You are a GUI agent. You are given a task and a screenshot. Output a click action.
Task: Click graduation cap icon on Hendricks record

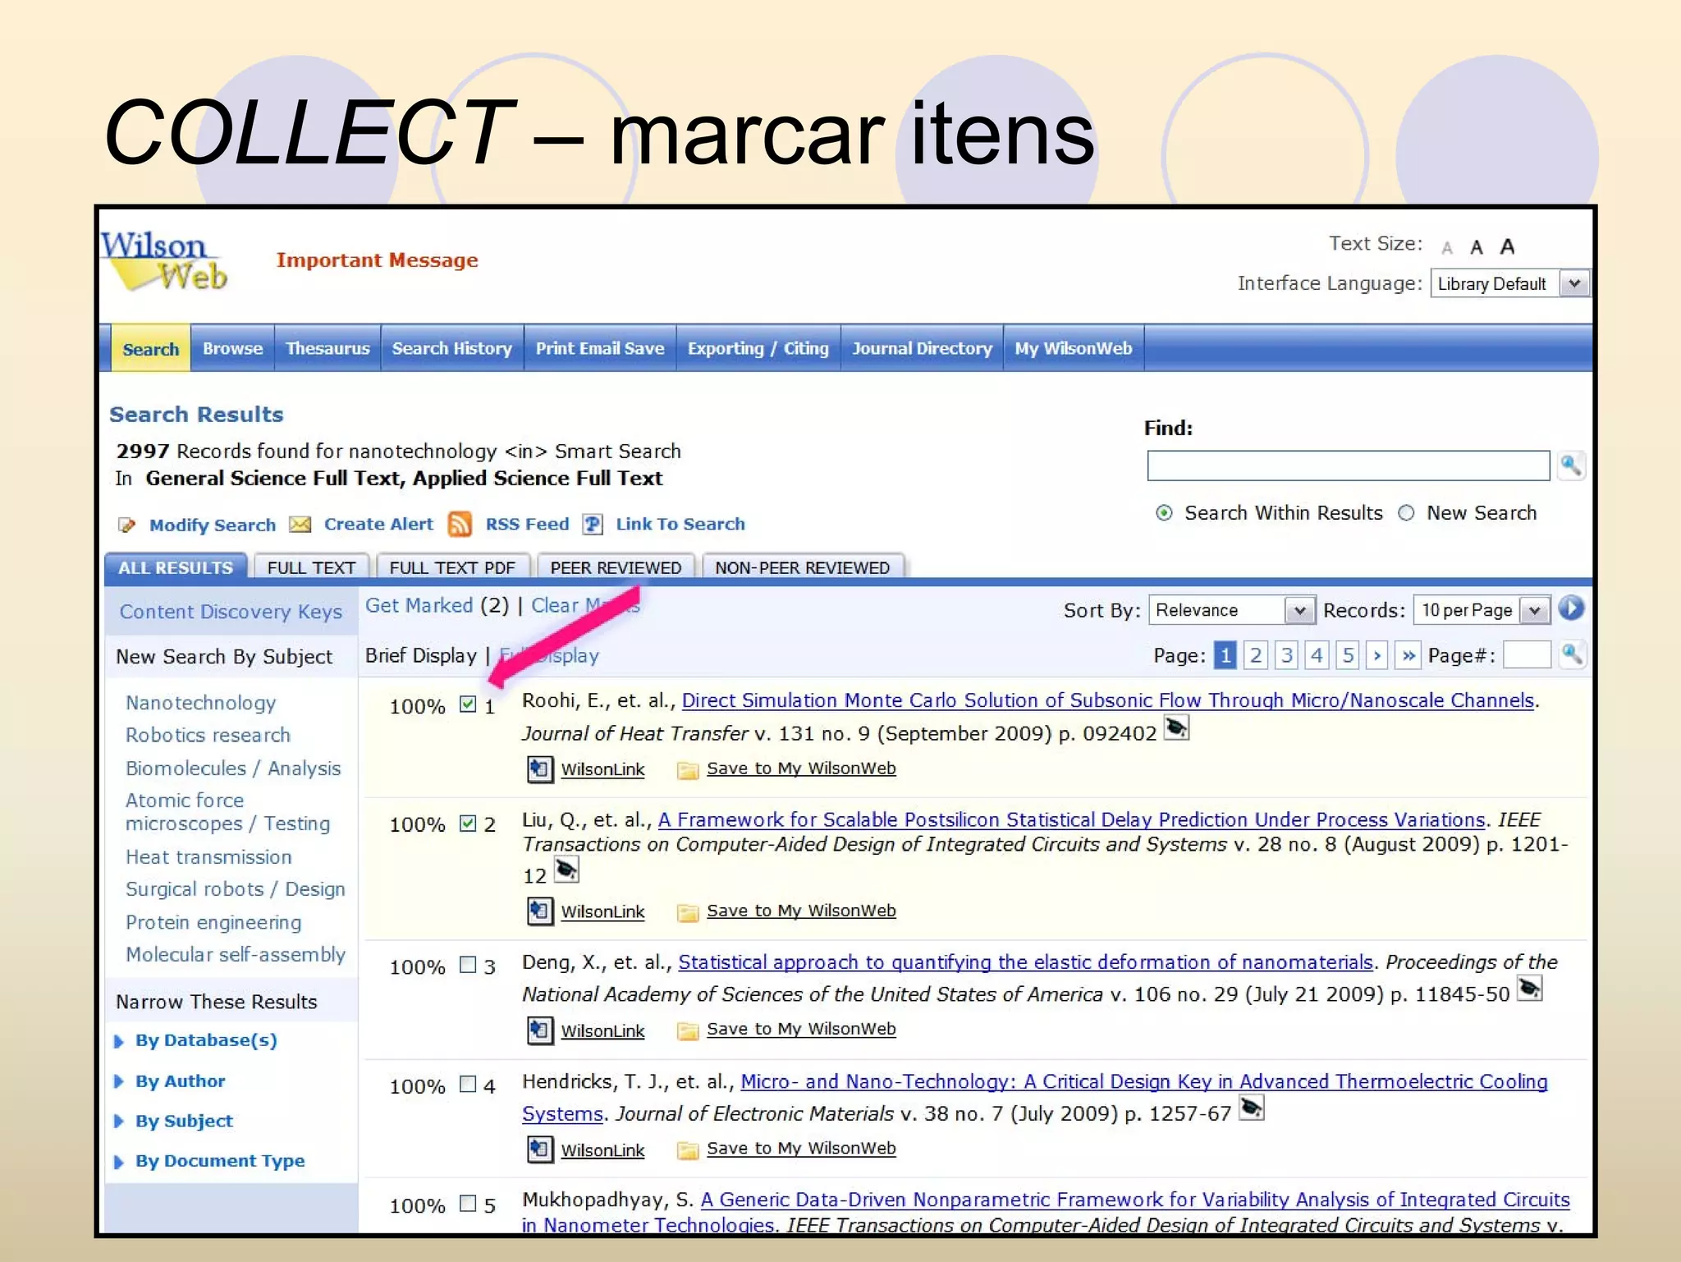1251,1108
